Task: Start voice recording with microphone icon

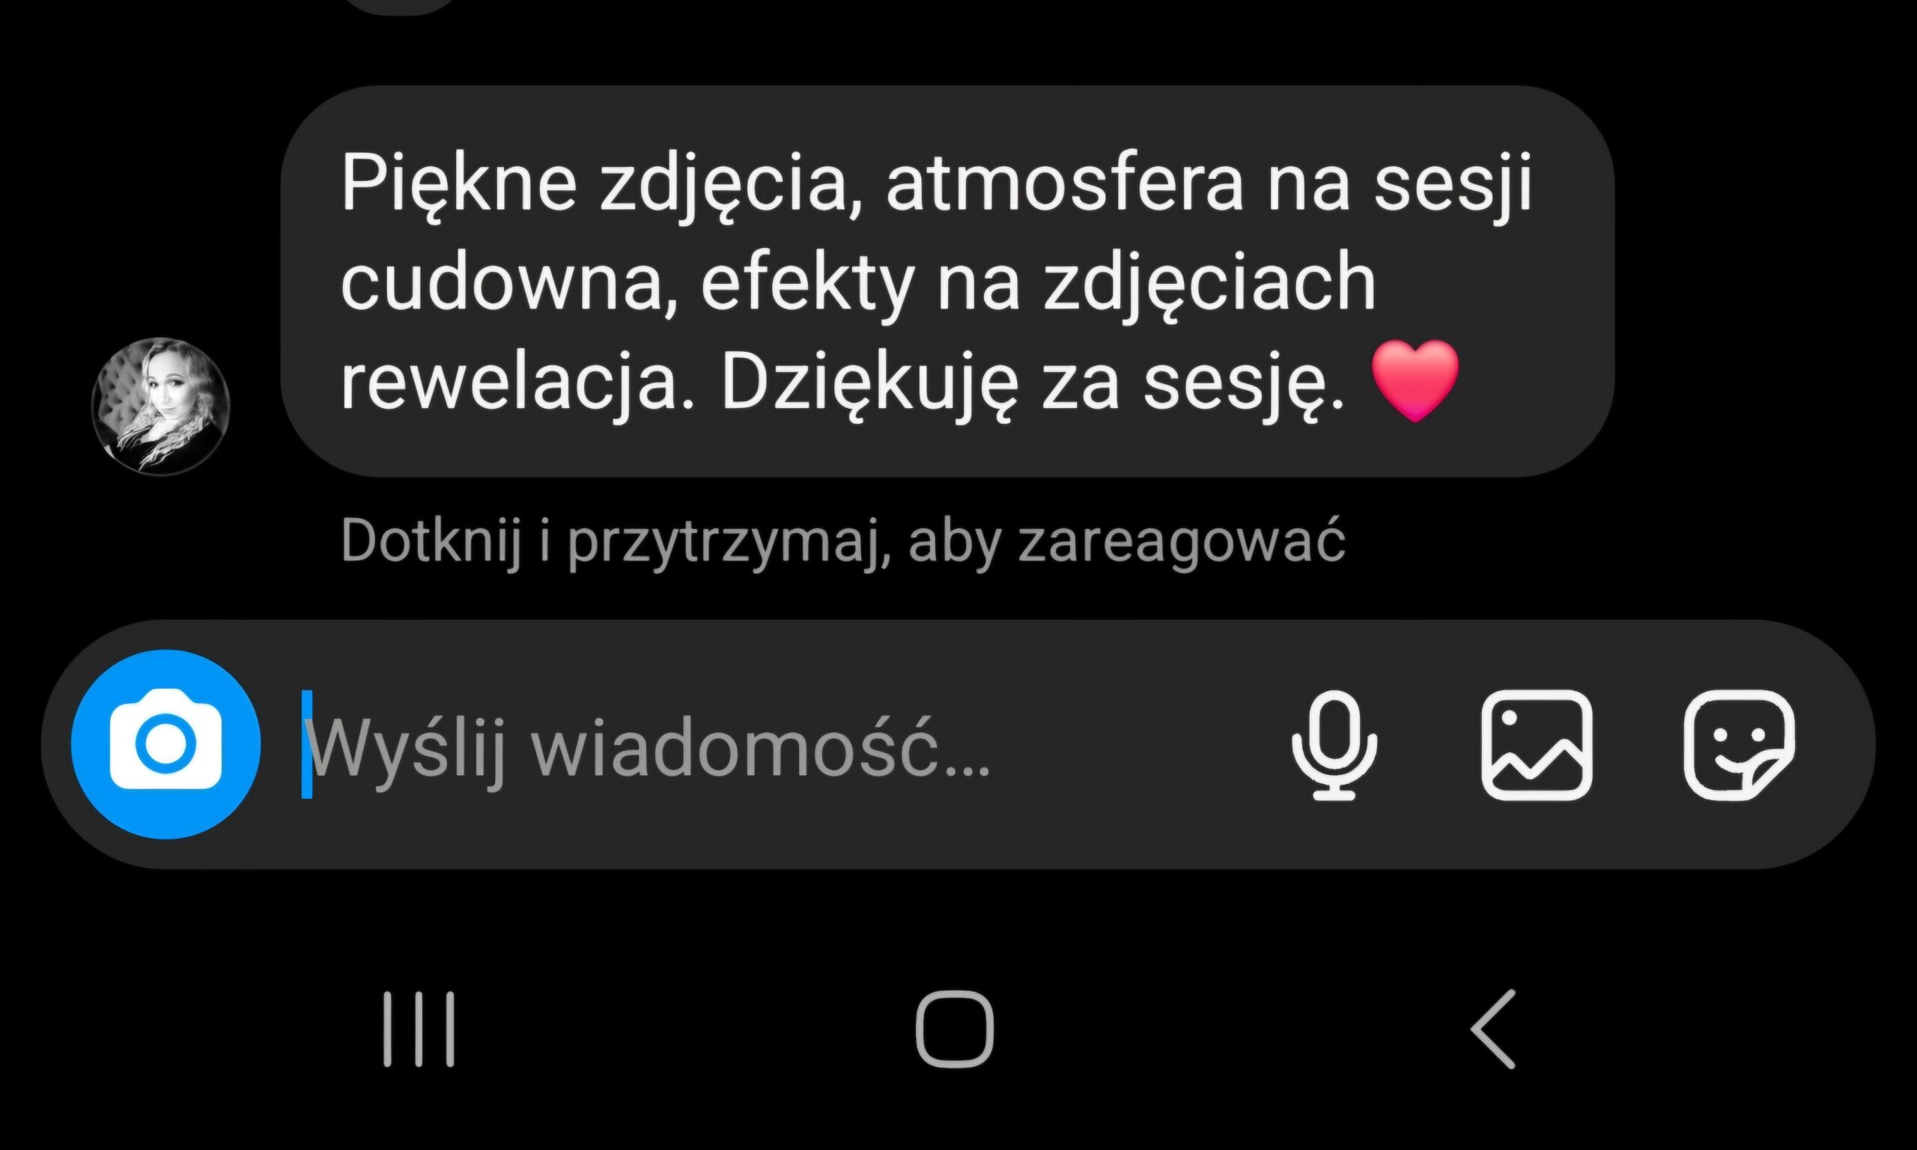Action: pyautogui.click(x=1334, y=745)
